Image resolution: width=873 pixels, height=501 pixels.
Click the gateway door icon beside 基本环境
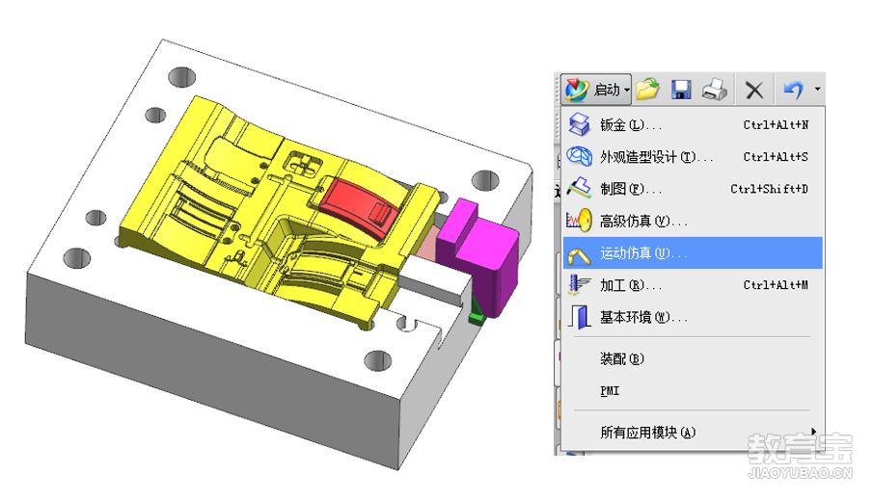pos(580,316)
